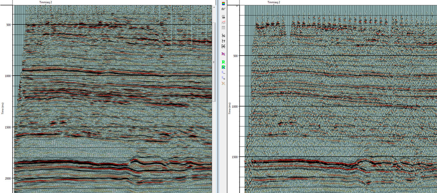Click the crossed-out blue-red icon
Viewport: 437px width, 193px height.
223,54
